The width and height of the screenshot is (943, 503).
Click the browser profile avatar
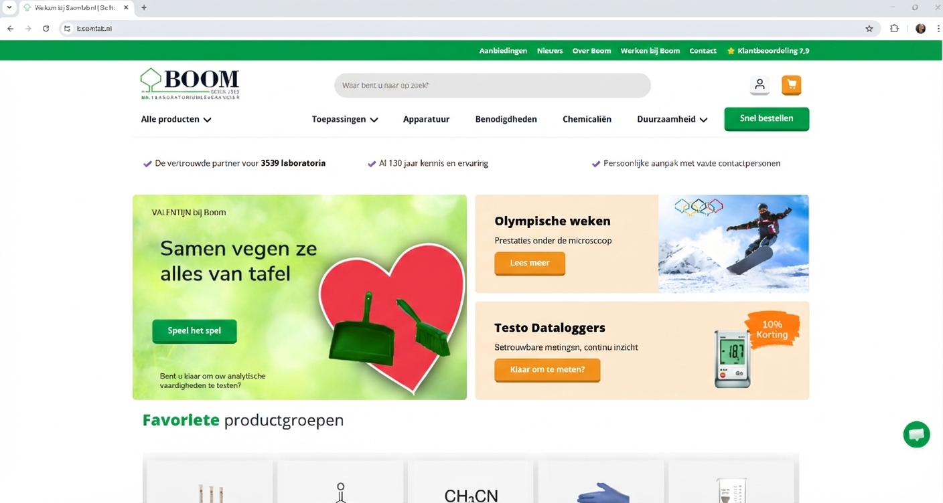[920, 29]
